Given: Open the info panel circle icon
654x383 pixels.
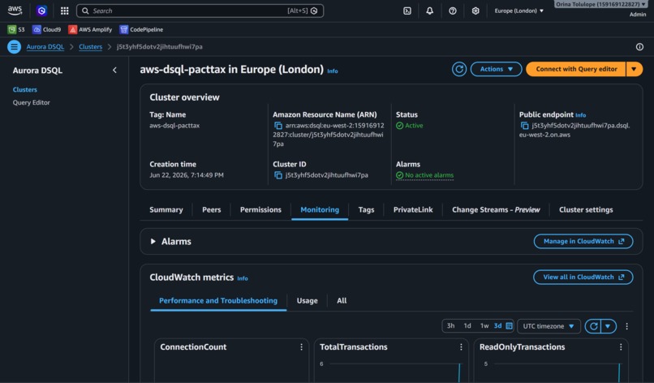Looking at the screenshot, I should click(639, 47).
